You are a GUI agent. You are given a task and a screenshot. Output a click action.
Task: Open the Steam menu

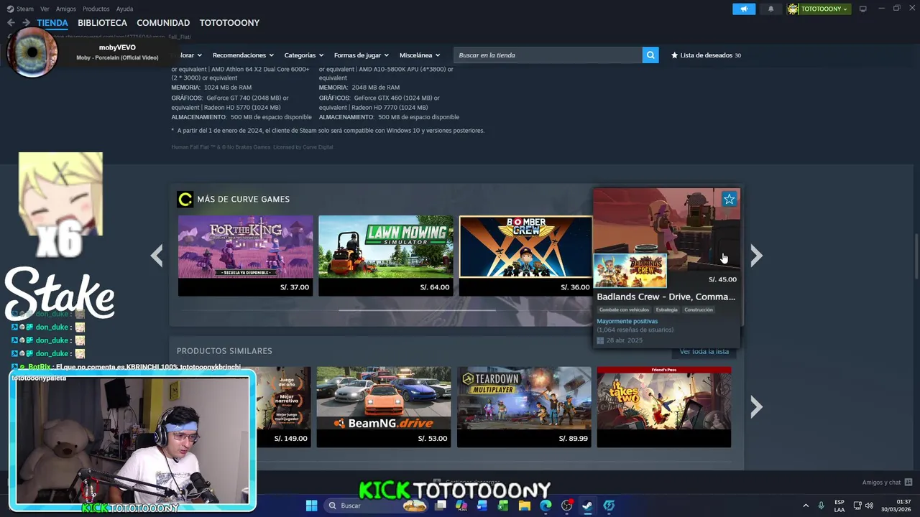[21, 9]
